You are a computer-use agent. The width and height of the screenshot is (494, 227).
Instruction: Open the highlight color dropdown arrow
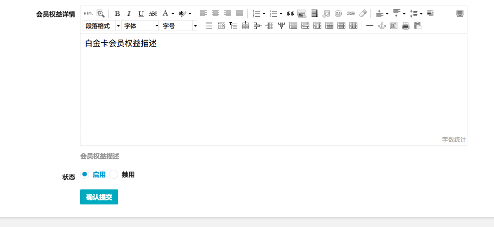coord(190,14)
